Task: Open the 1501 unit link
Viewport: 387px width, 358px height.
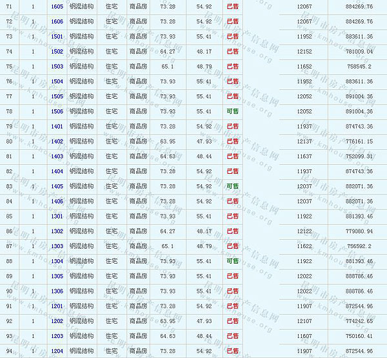Action: click(x=57, y=36)
